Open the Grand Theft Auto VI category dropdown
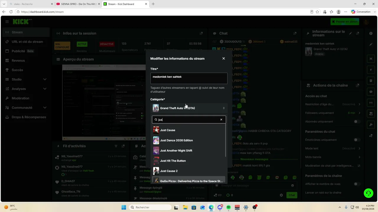 tap(189, 108)
